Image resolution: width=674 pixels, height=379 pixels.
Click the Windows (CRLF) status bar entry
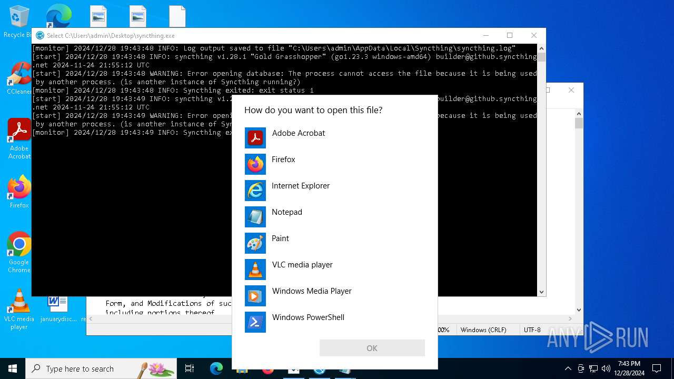483,330
